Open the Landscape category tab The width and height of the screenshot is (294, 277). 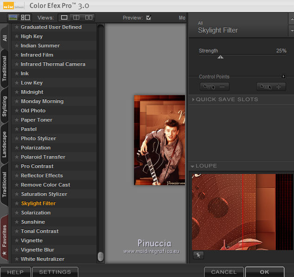point(4,144)
